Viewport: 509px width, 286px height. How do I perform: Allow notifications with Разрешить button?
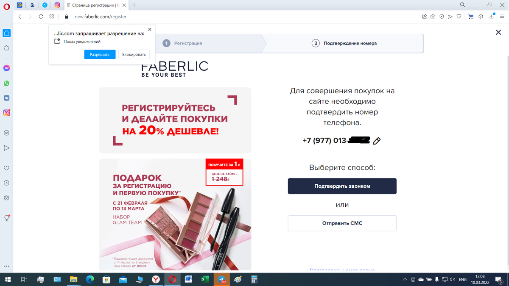(x=100, y=54)
